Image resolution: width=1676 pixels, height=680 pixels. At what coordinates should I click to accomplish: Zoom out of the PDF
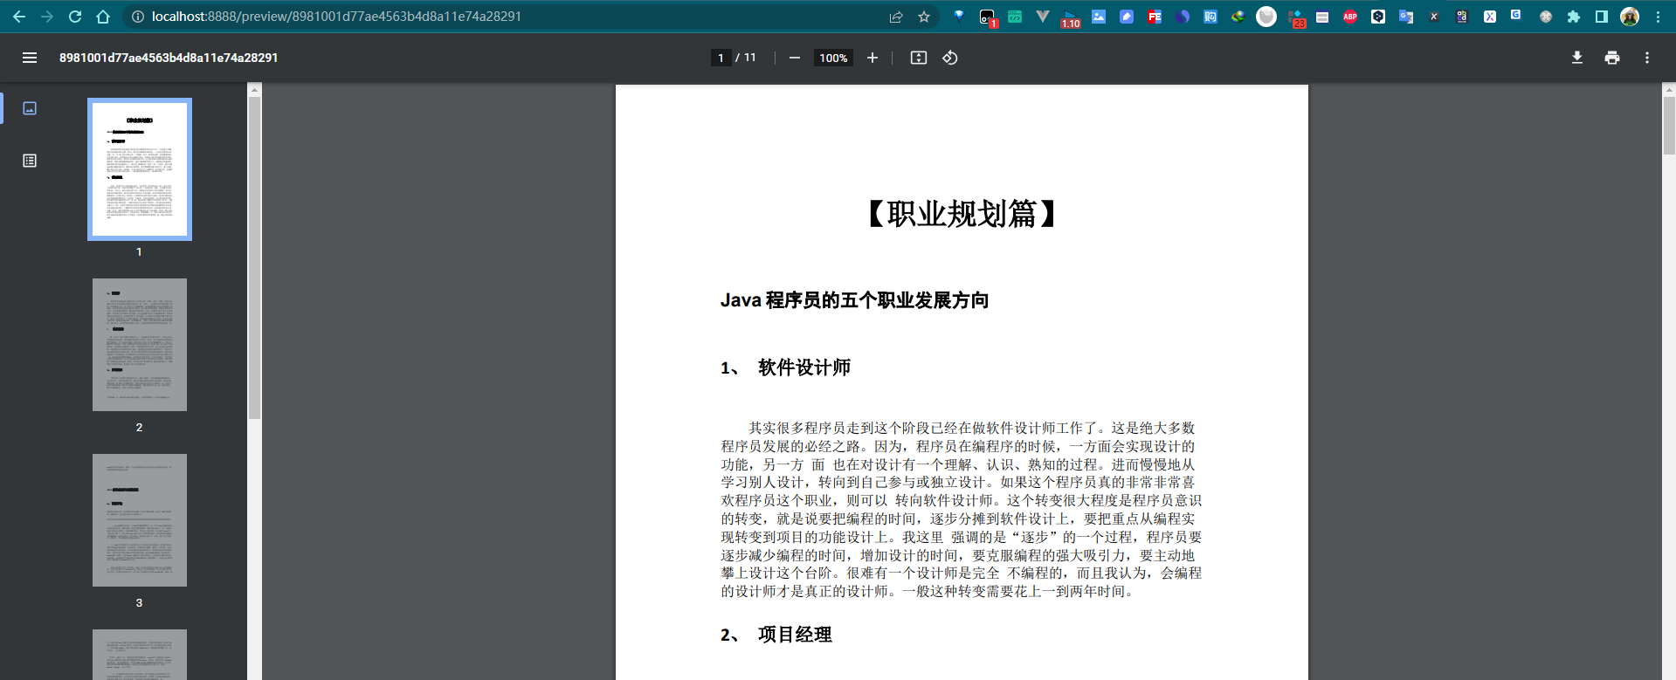(x=795, y=58)
